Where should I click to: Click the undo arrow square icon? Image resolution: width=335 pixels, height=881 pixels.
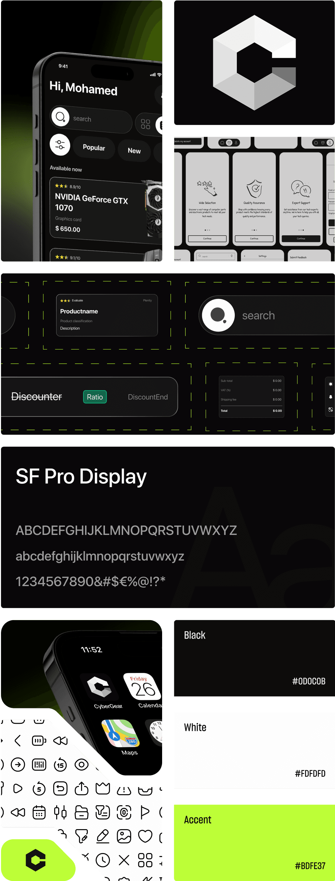tap(61, 788)
